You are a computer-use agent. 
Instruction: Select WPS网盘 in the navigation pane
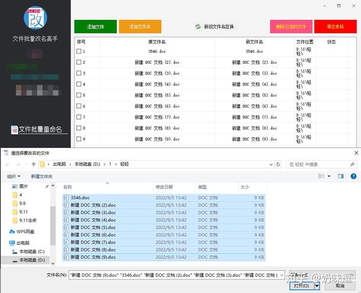(22, 232)
